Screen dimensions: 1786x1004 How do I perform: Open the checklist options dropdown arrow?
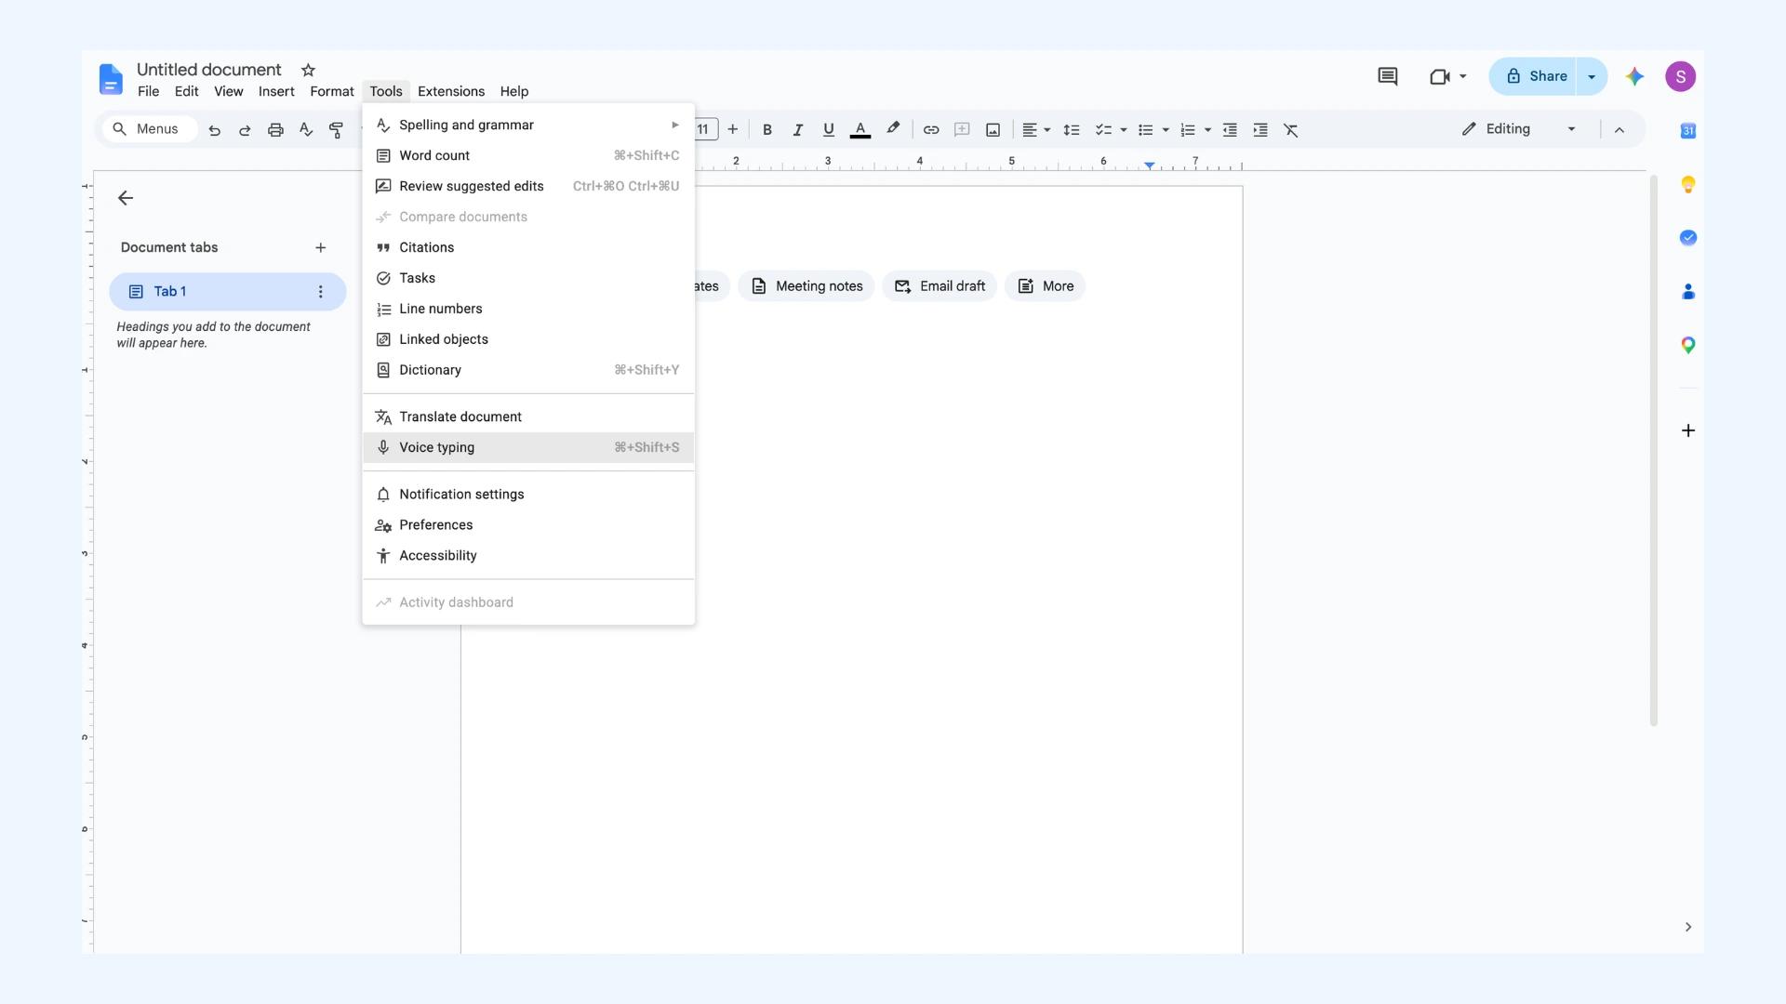click(1124, 130)
